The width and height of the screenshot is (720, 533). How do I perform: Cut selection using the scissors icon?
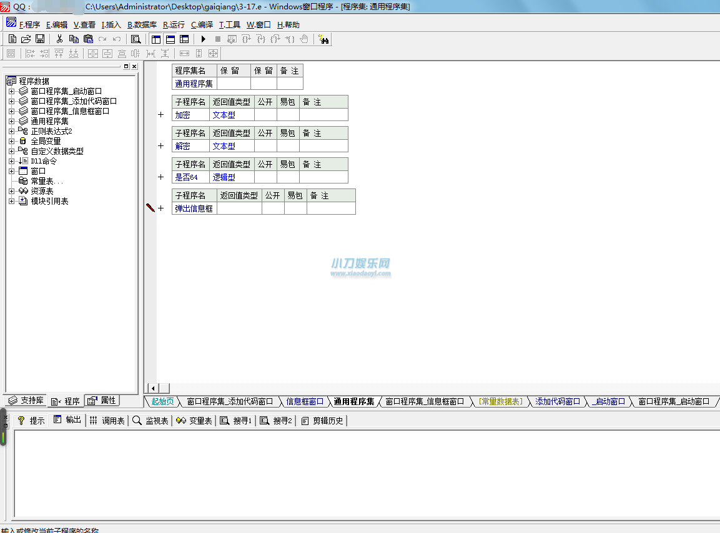click(x=59, y=39)
